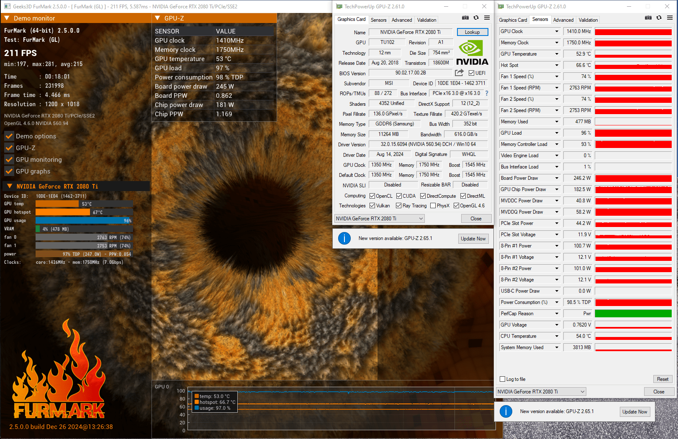
Task: Collapse the NVIDIA GeForce RTX 2080 Ti section
Action: [10, 186]
